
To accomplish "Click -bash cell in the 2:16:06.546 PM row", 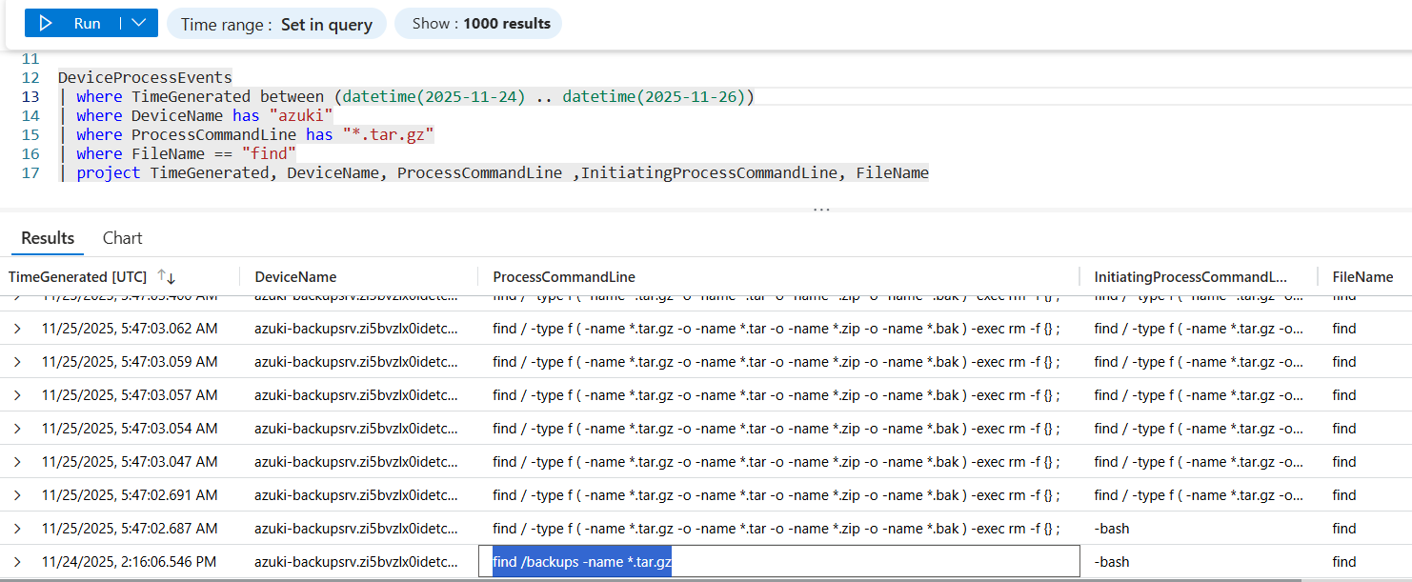I will click(x=1112, y=562).
